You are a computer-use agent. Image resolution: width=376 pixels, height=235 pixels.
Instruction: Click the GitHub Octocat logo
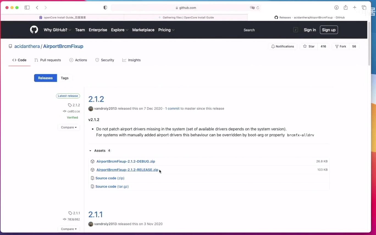(34, 30)
